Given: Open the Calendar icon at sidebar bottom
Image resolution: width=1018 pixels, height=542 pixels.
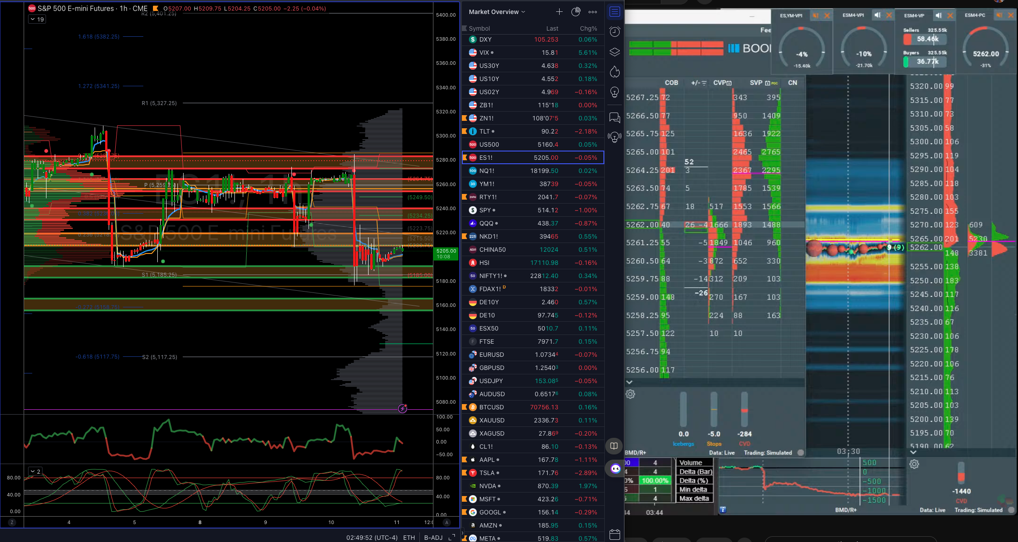Looking at the screenshot, I should point(615,535).
